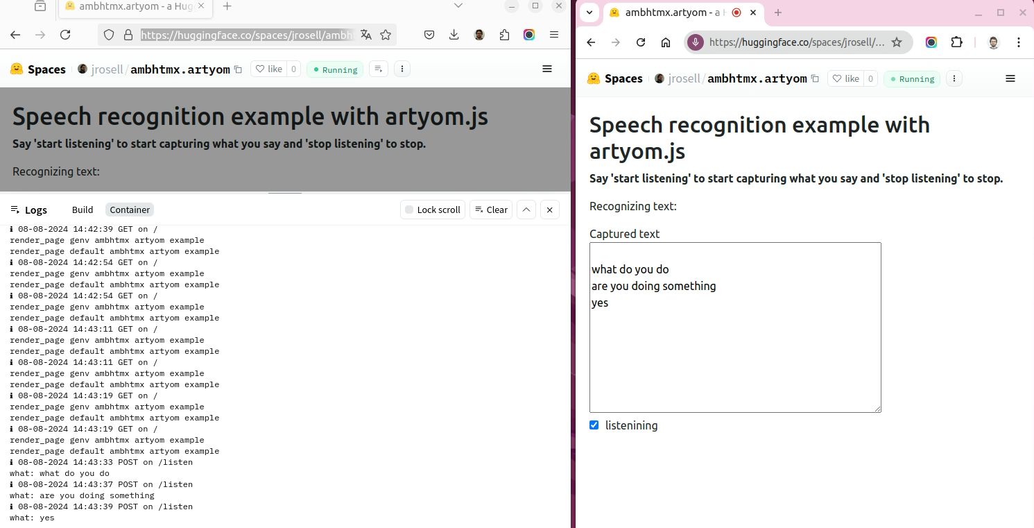Open Firefox extensions puzzle icon
The width and height of the screenshot is (1034, 528).
pyautogui.click(x=504, y=35)
